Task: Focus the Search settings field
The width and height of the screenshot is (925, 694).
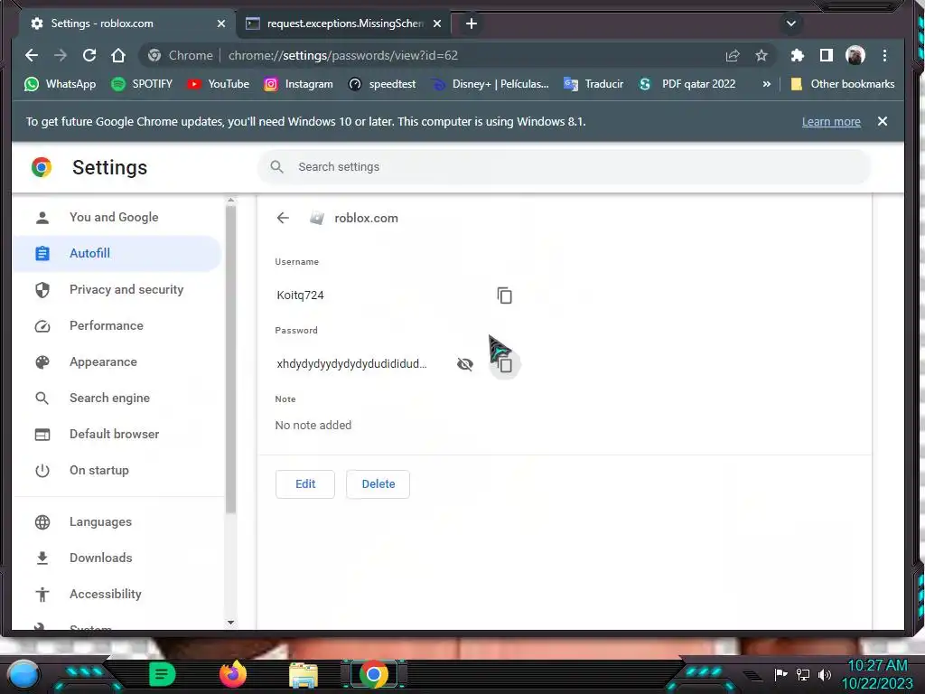Action: point(564,167)
